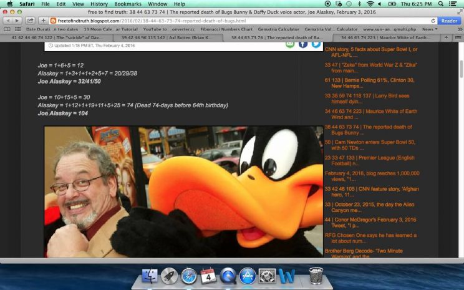Switch to the Maurice White tab
This screenshot has width=464, height=290.
(385, 37)
